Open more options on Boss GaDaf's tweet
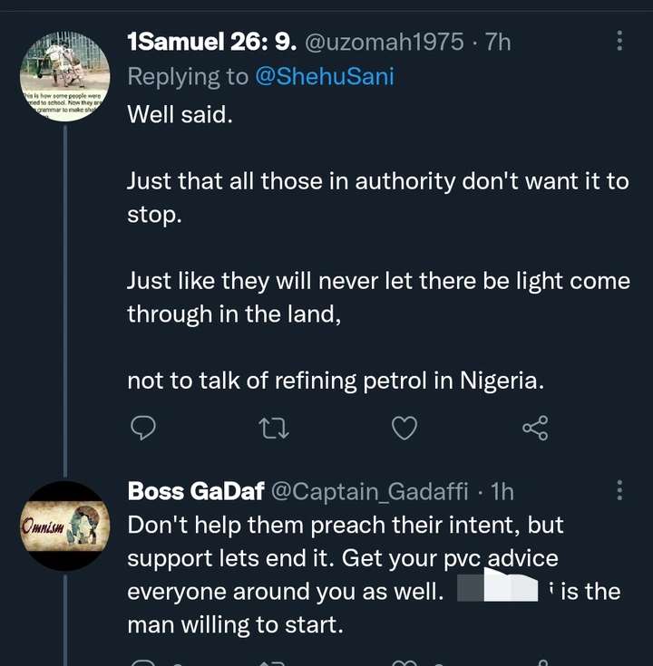Screen dimensions: 653x666 pyautogui.click(x=619, y=490)
